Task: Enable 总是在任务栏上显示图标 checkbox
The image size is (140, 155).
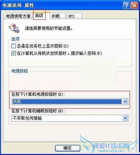Action: [x=14, y=46]
